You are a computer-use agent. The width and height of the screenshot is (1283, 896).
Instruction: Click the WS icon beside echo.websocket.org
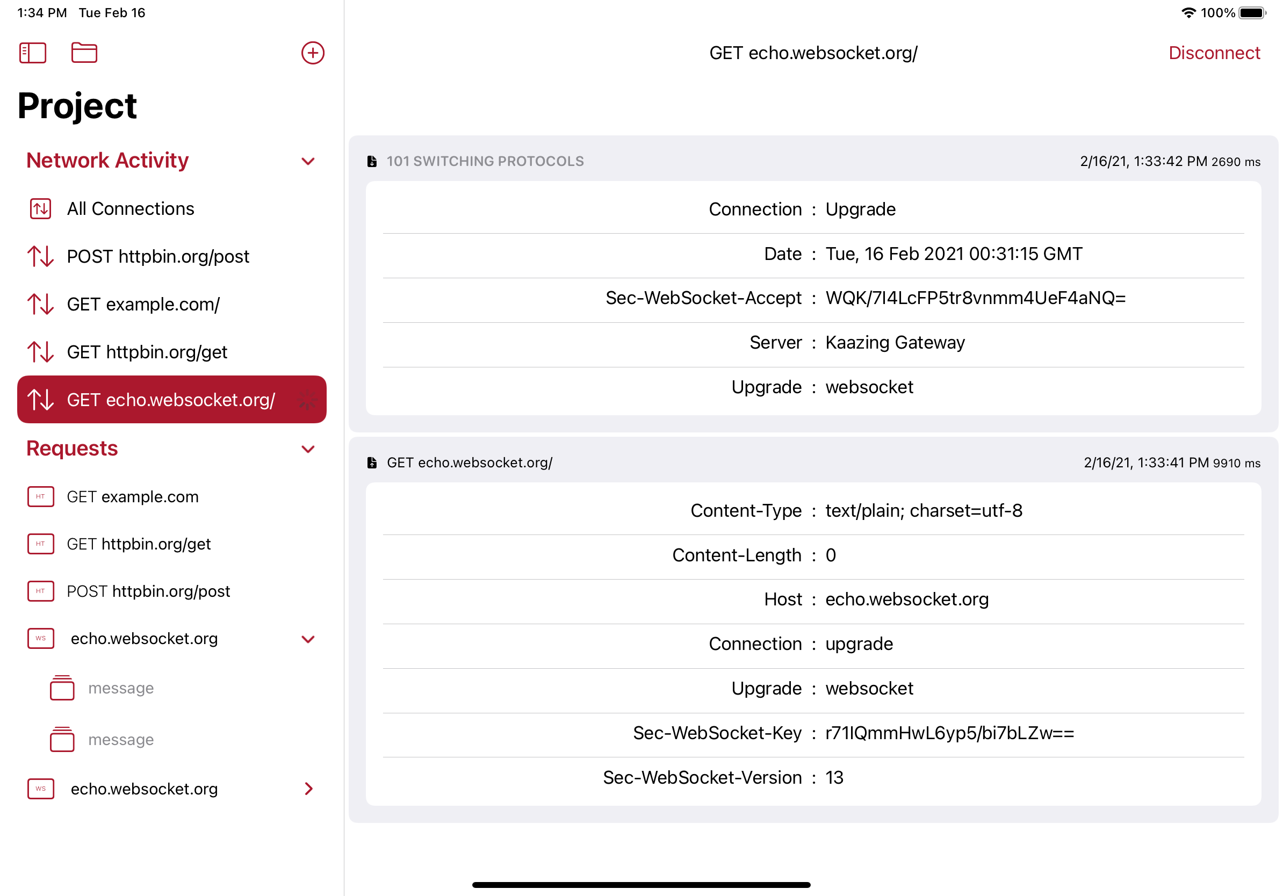40,639
